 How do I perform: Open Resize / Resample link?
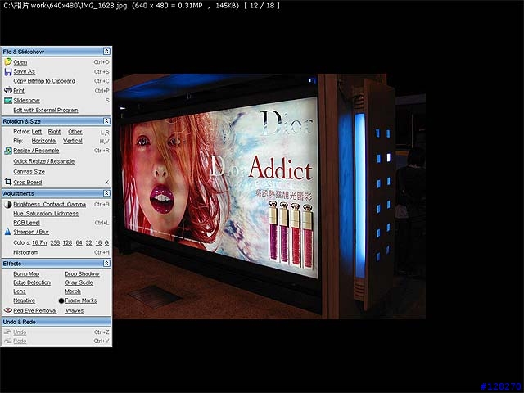coord(36,151)
